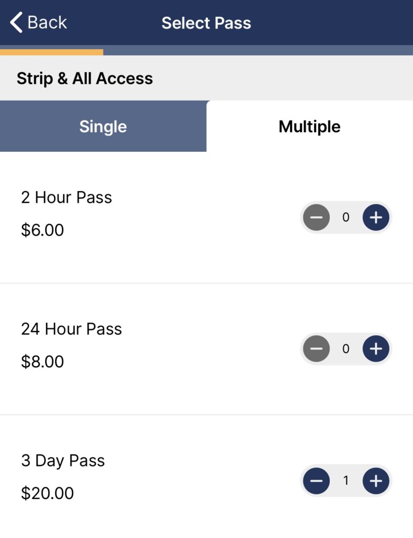
Task: Click the 2 Hour Pass quantity value
Action: tap(346, 217)
